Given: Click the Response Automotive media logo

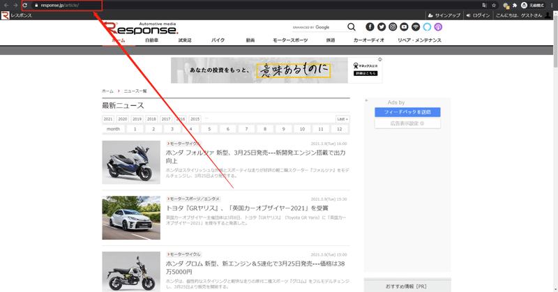Looking at the screenshot, I should tap(141, 28).
